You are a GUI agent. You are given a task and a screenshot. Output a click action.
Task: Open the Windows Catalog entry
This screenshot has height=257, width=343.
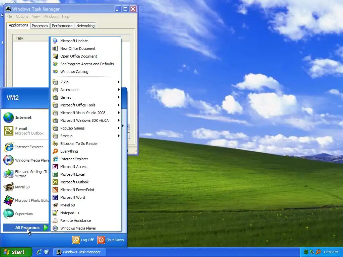pyautogui.click(x=86, y=72)
